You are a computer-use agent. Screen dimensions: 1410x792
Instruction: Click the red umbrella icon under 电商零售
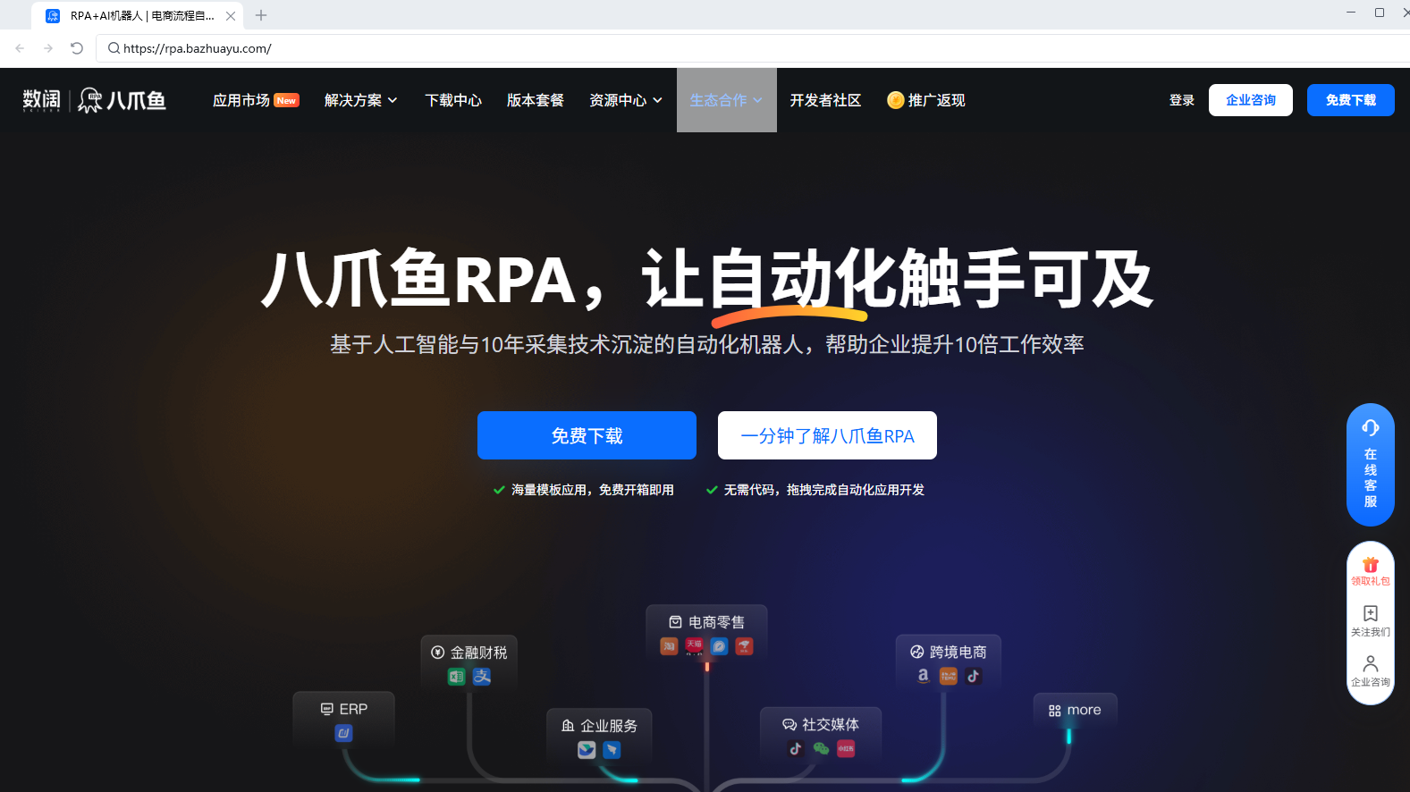744,646
